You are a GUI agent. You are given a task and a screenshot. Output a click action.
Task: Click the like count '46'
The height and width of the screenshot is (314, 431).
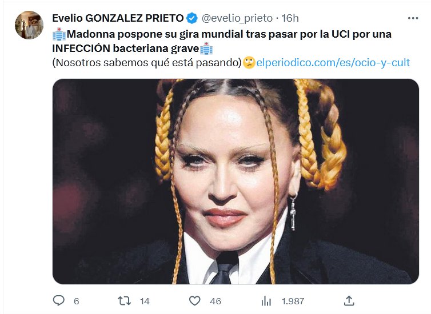[215, 301]
